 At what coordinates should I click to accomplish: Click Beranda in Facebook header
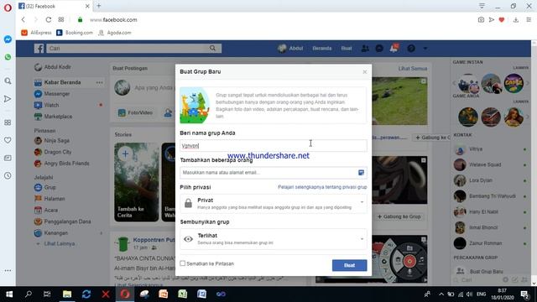(322, 49)
